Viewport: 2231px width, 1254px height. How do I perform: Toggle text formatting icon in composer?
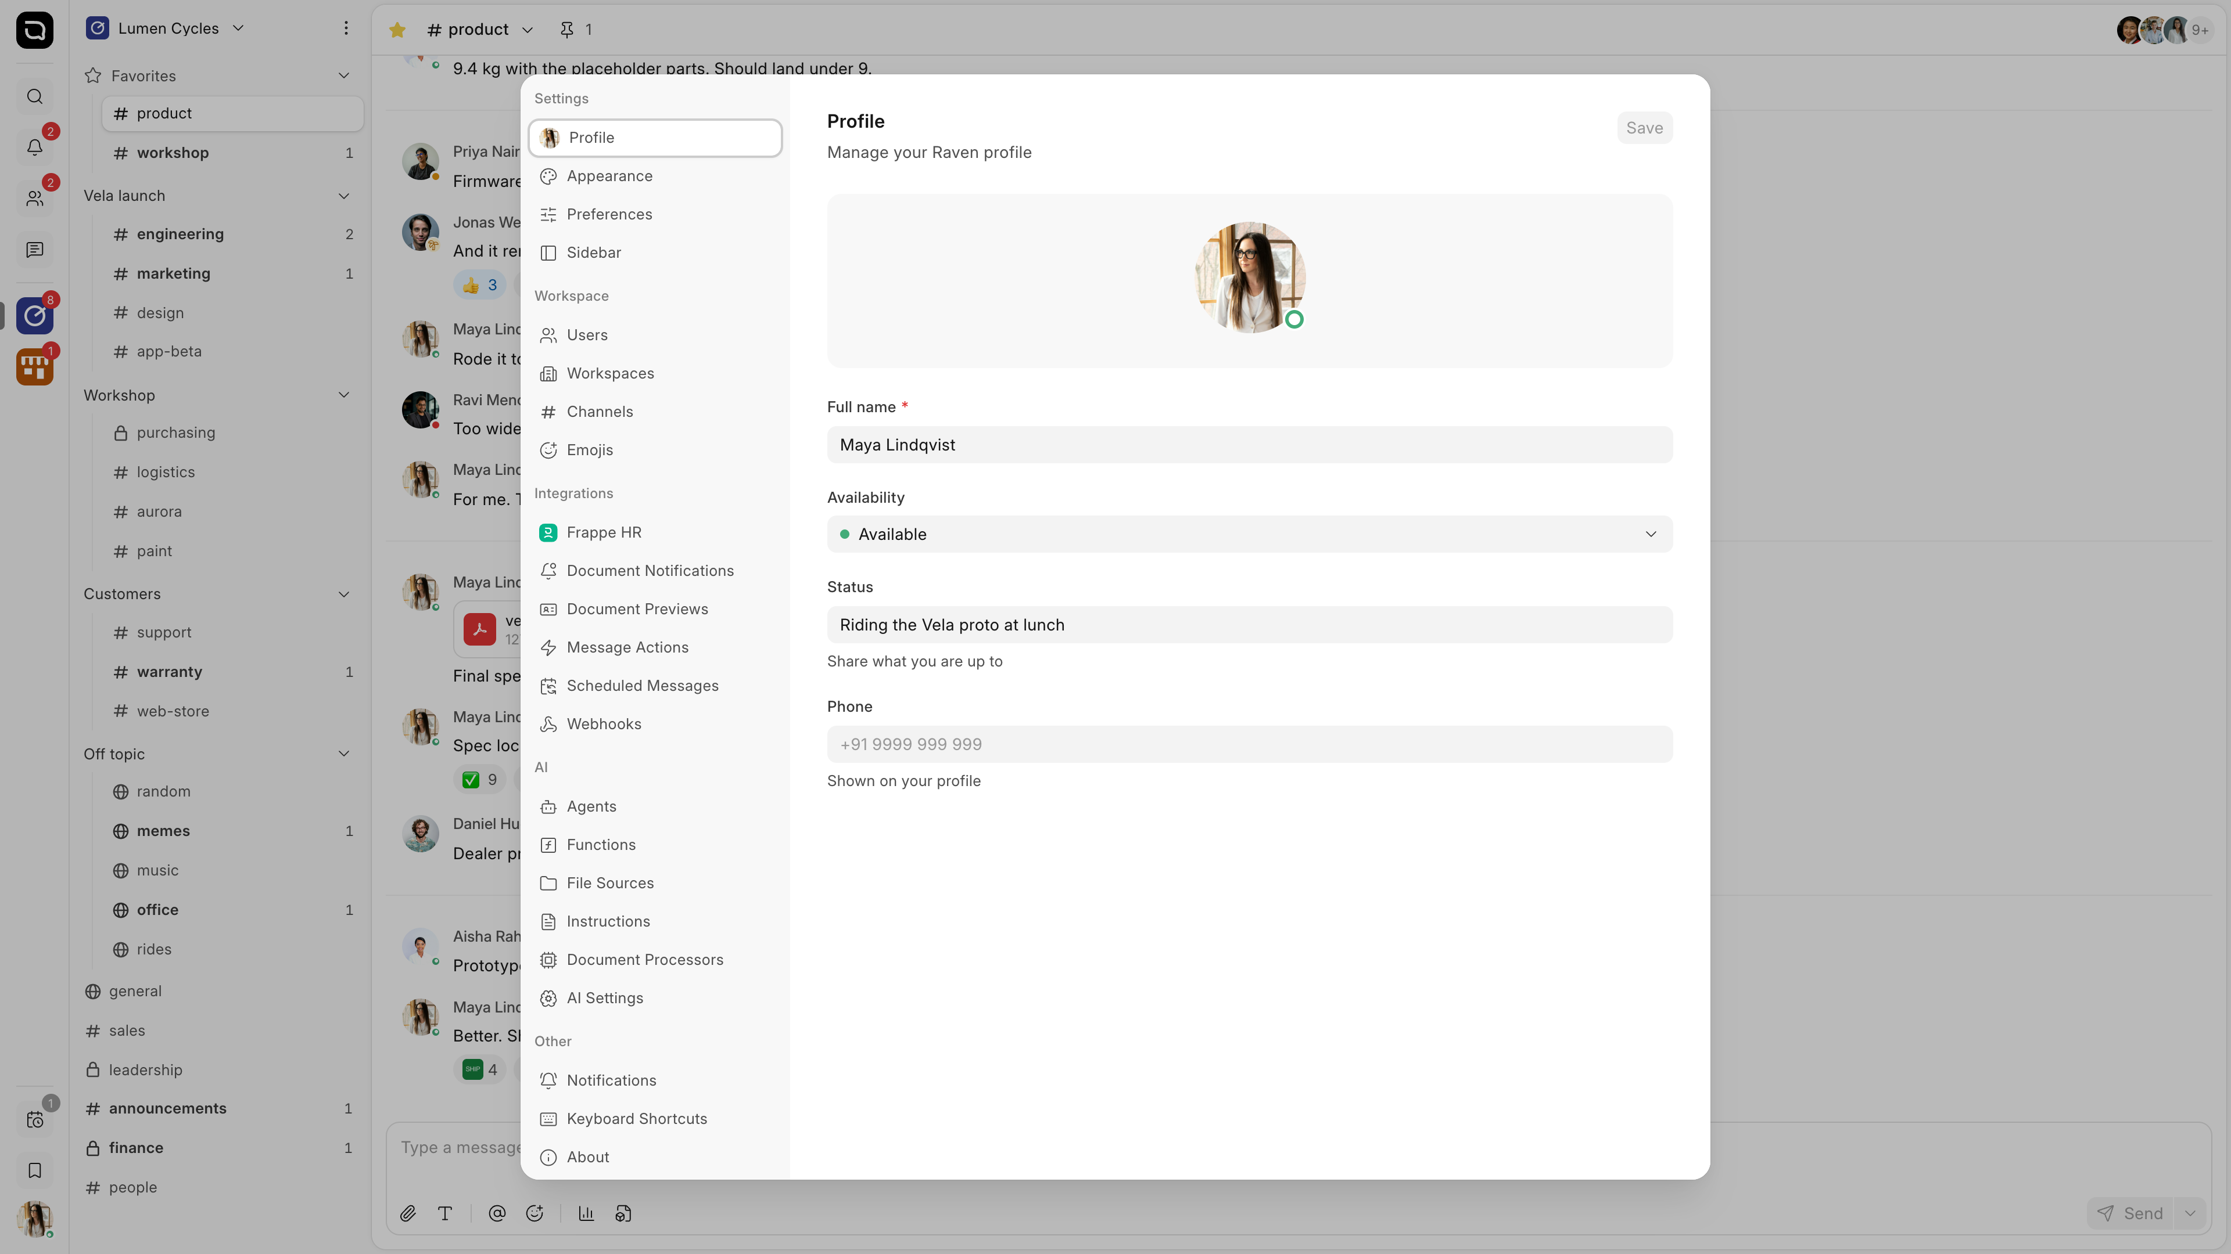pos(445,1213)
